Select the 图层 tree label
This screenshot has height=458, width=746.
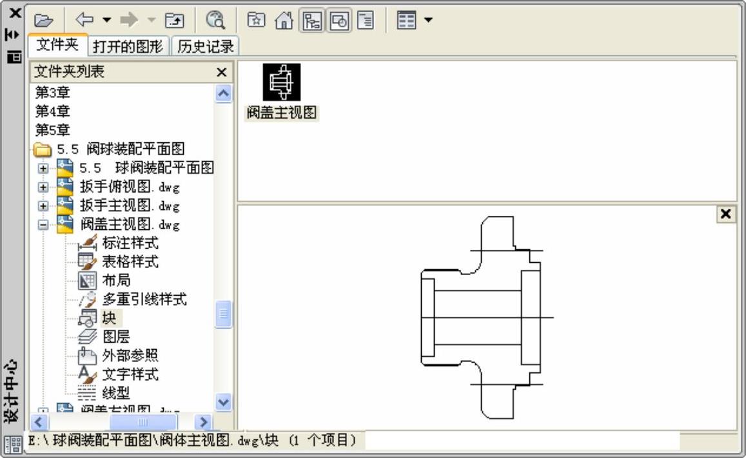pos(116,336)
